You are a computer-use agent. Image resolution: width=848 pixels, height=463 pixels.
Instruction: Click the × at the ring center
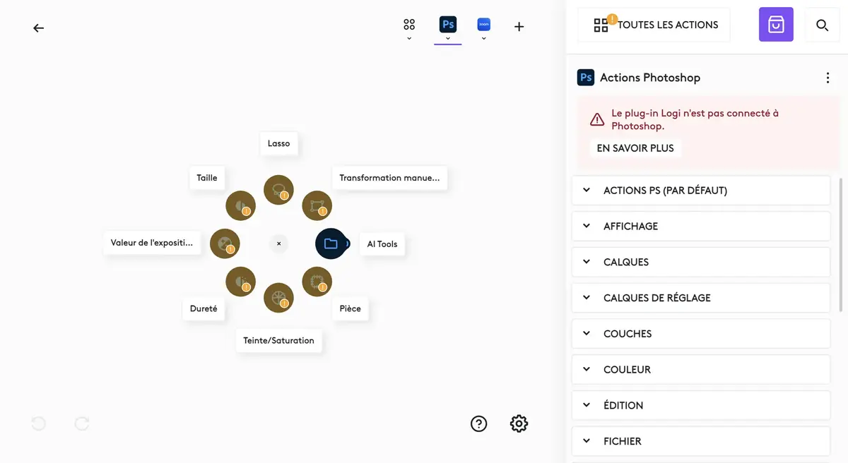tap(278, 243)
